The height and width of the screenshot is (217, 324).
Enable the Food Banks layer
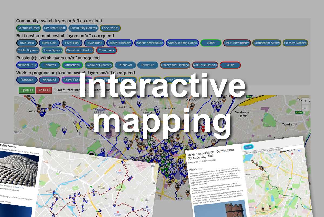110,28
